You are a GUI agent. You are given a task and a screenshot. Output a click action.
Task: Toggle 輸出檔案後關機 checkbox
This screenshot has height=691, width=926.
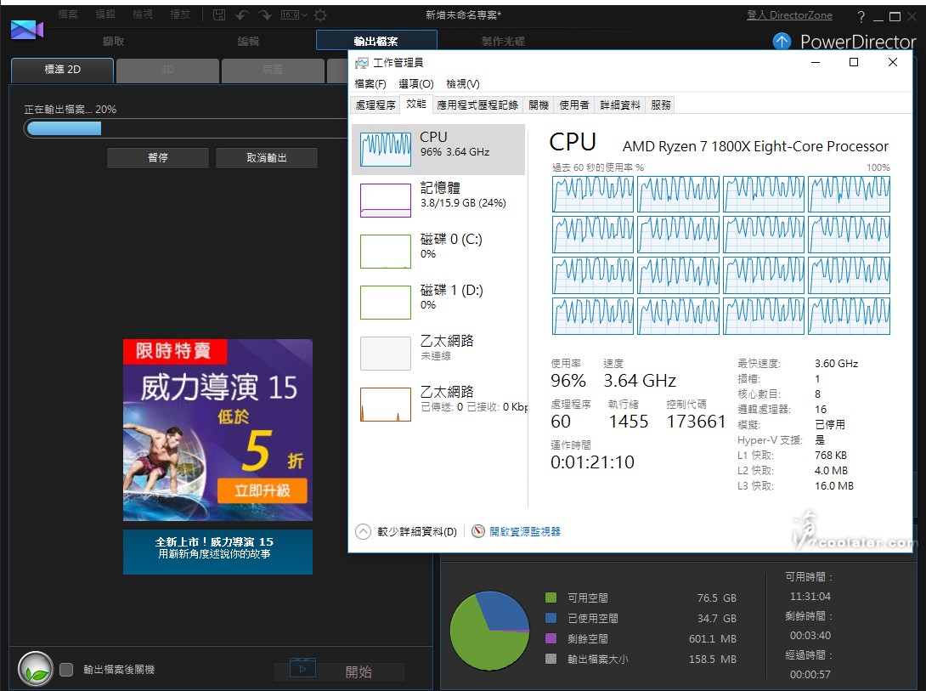pos(66,669)
